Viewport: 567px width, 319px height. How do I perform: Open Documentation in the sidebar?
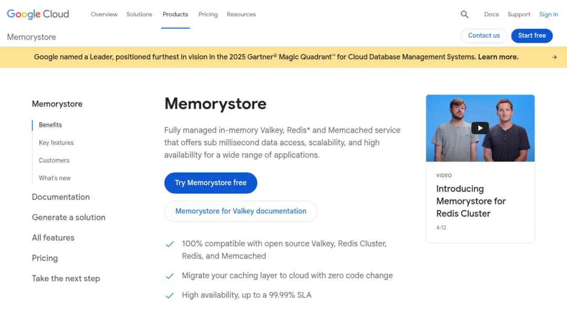[61, 197]
